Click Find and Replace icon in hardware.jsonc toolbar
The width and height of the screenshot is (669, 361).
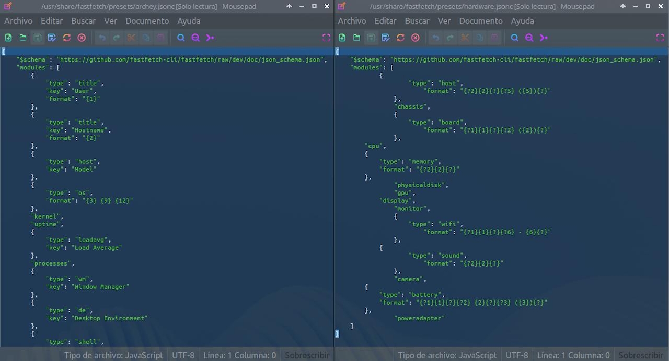click(529, 38)
